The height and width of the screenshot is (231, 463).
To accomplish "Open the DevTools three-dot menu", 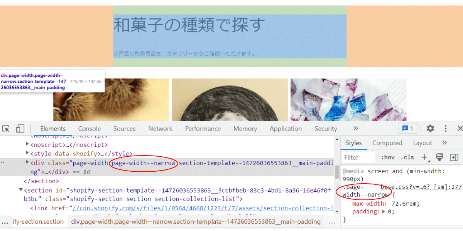I will point(446,129).
